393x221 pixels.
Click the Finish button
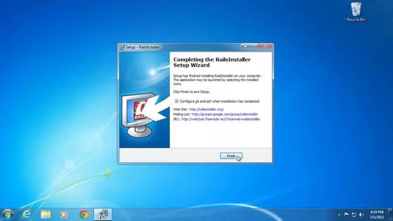coord(231,156)
